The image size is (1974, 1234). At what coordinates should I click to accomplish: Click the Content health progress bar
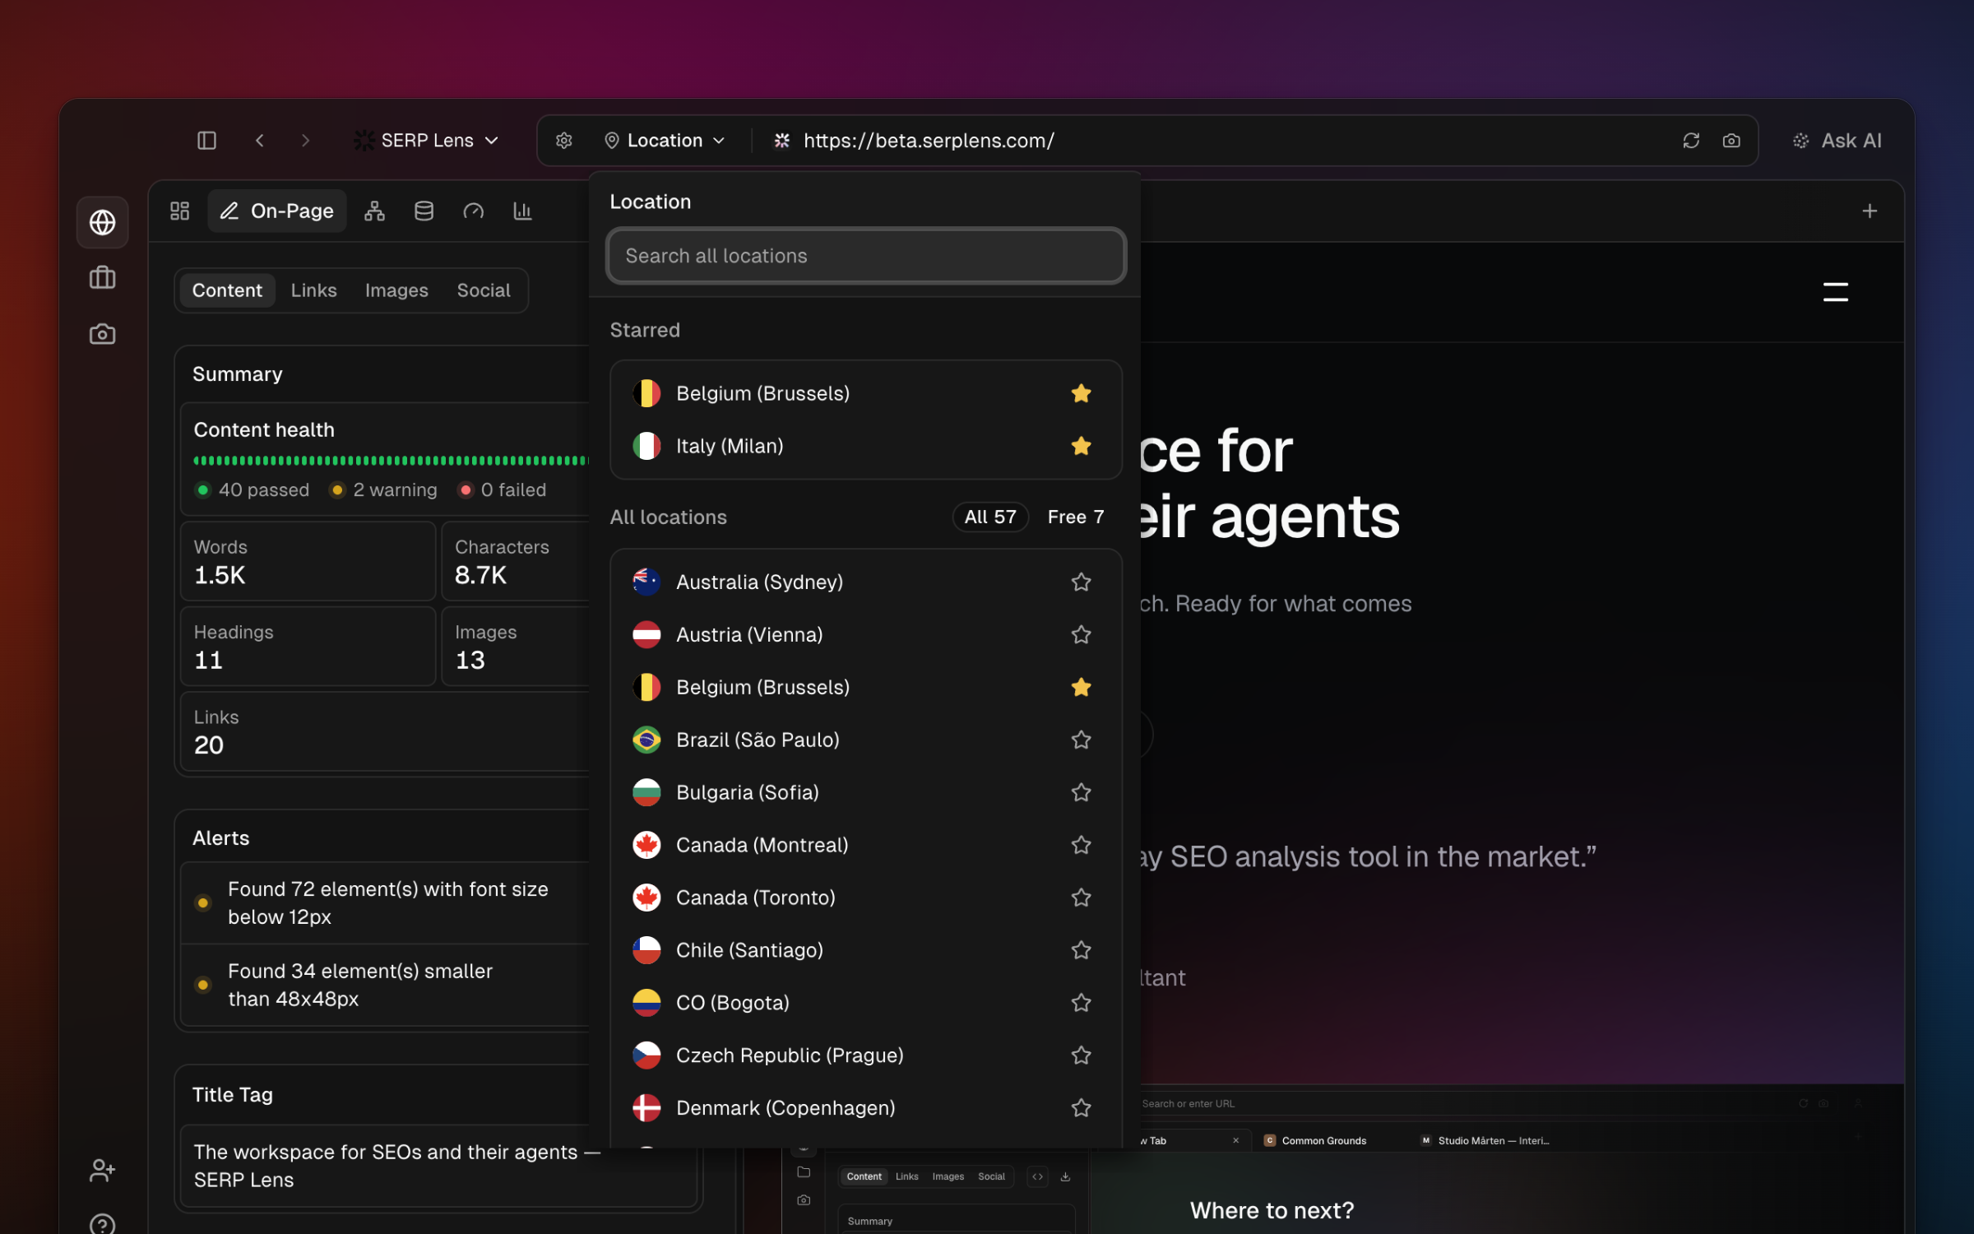(x=392, y=461)
